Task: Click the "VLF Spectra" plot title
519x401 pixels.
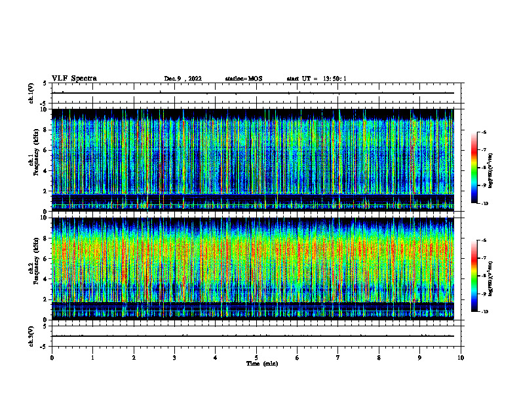Action: [x=74, y=79]
